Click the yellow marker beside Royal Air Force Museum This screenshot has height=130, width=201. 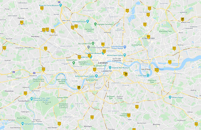pyautogui.click(x=42, y=8)
